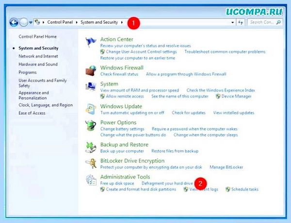The image size is (291, 223).
Task: Check the Windows Experience Index
Action: pos(221,90)
